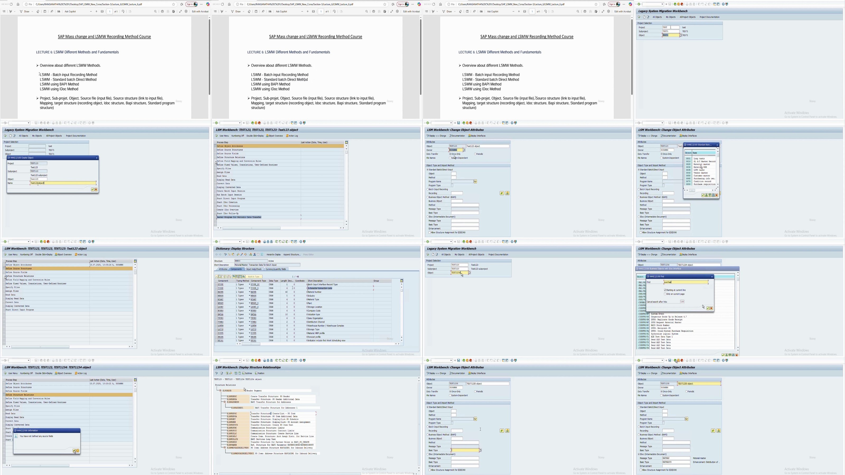The height and width of the screenshot is (475, 845).
Task: Click the Erase tool in middle PDF viewer toolbar
Action: point(249,11)
